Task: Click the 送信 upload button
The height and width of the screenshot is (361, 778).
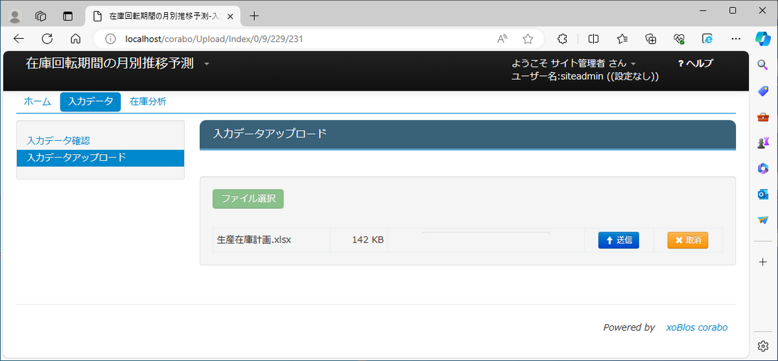Action: point(619,240)
